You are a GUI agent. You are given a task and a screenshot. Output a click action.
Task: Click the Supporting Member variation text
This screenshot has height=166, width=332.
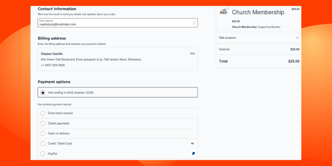(269, 27)
